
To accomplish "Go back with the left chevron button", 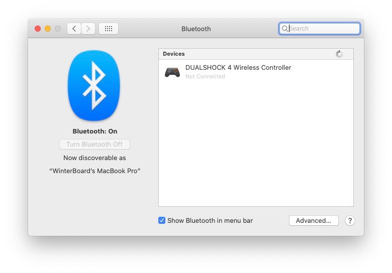I will point(74,29).
